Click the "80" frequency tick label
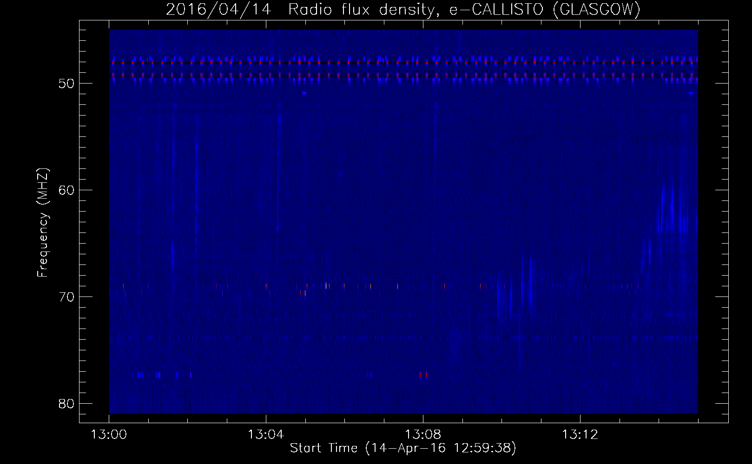Image resolution: width=752 pixels, height=464 pixels. [x=66, y=404]
